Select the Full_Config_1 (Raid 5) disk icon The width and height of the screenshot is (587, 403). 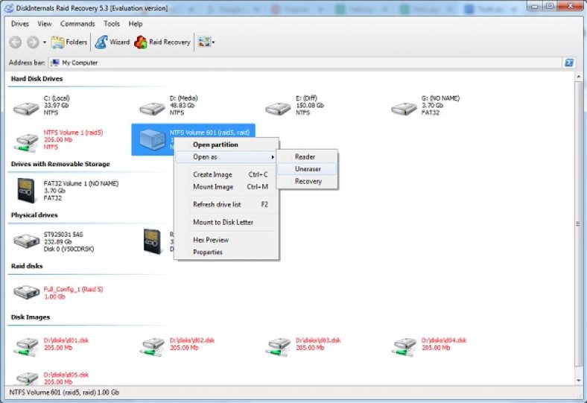[x=26, y=292]
